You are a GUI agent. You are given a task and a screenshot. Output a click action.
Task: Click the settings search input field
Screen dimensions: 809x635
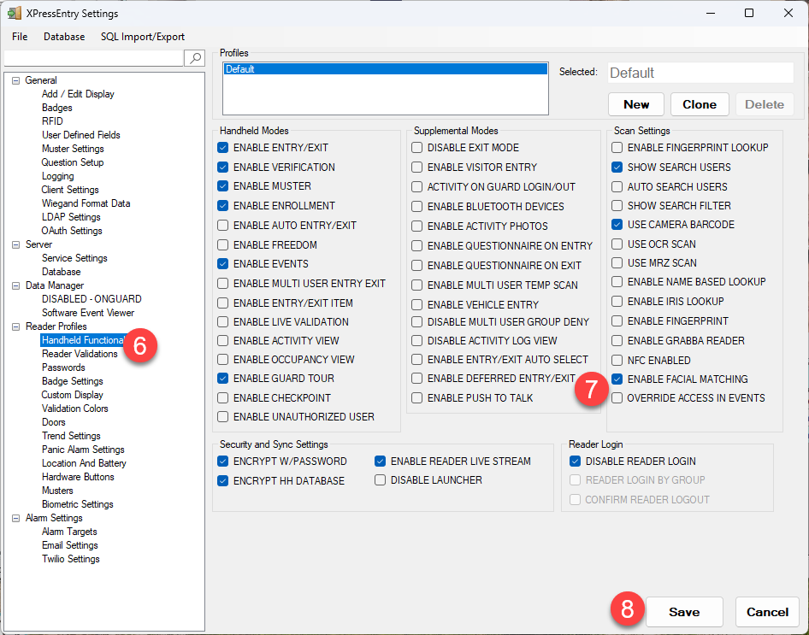(x=93, y=58)
